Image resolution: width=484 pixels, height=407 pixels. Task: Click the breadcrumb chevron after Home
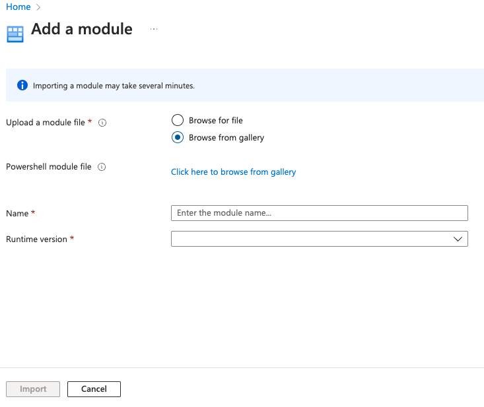[x=38, y=7]
